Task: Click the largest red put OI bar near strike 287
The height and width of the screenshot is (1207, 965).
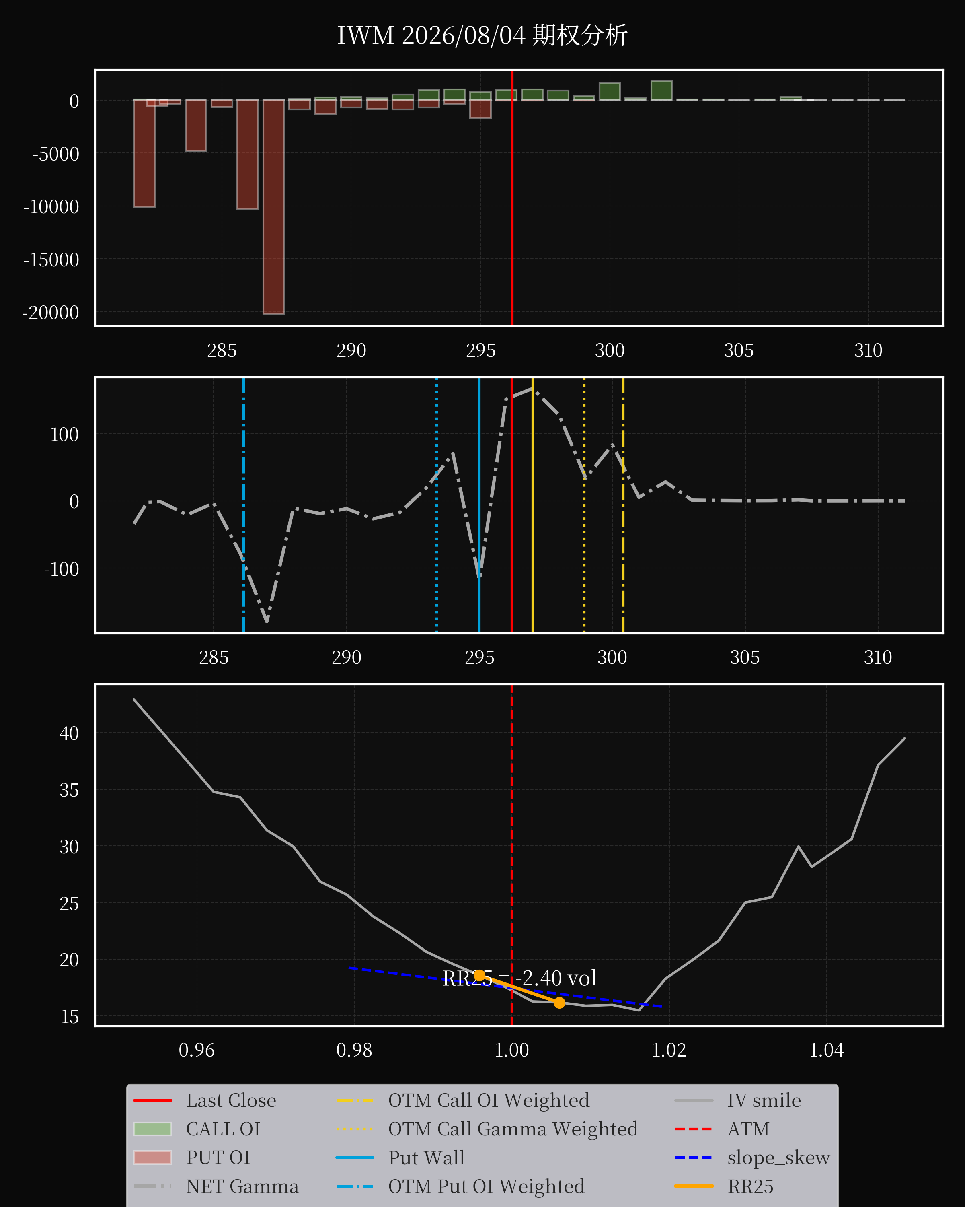Action: click(x=273, y=207)
